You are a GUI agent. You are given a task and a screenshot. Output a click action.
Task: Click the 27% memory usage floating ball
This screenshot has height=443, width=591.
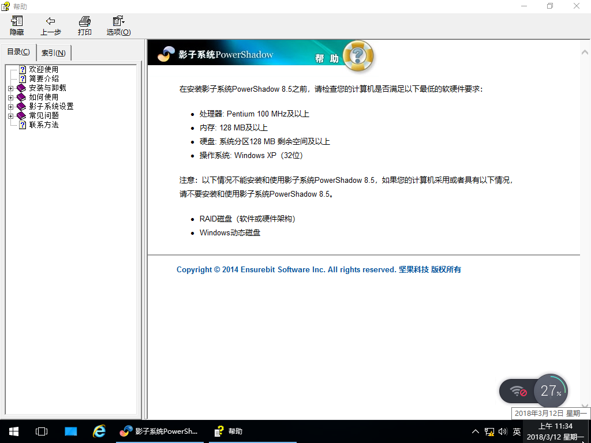point(551,391)
